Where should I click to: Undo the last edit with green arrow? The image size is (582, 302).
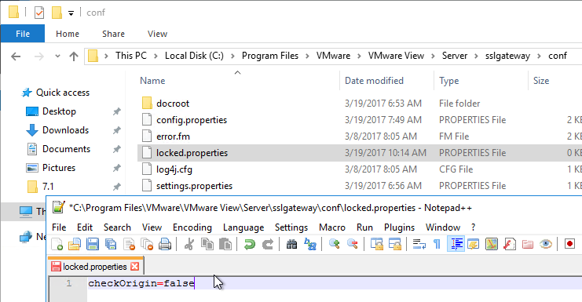(250, 244)
